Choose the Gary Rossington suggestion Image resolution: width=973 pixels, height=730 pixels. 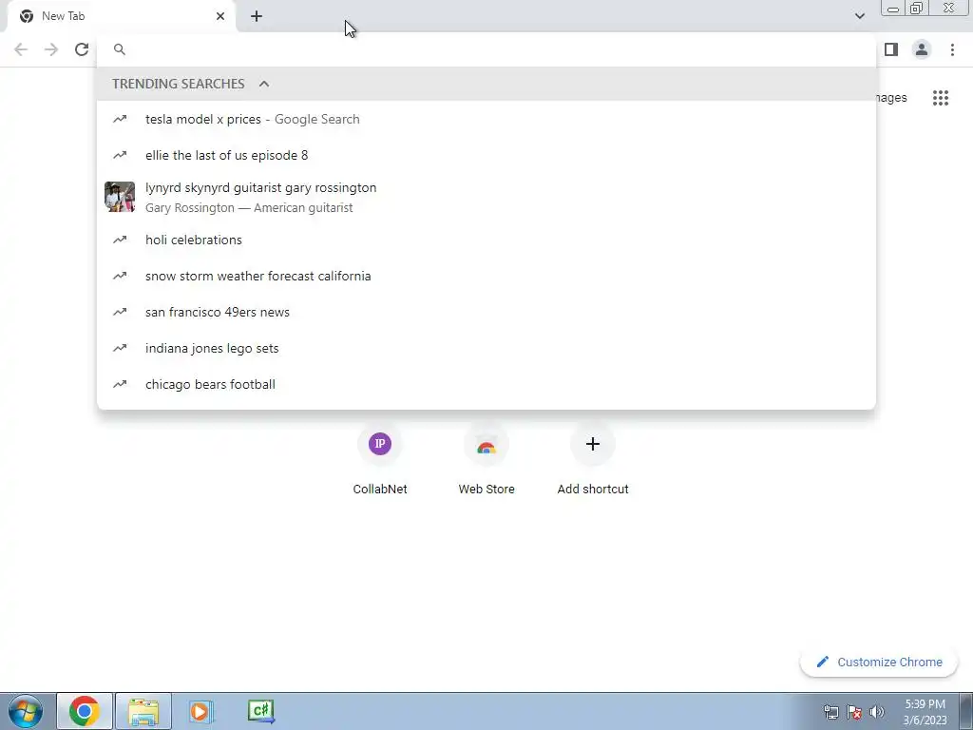click(486, 198)
